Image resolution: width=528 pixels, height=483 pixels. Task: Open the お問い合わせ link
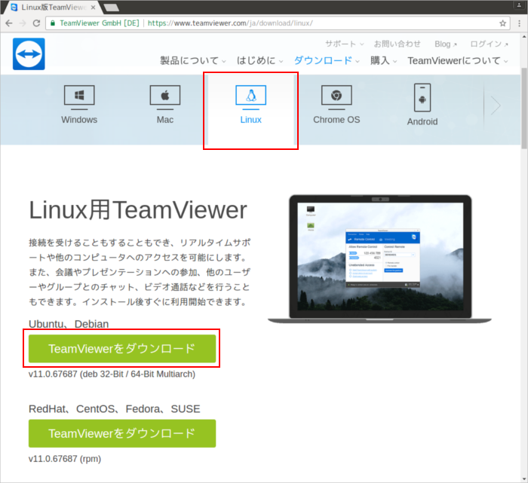398,44
